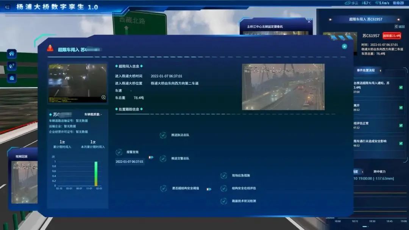Select the bottom building icon in left sidebar
Screen dimensions: 409x230
coord(12,78)
